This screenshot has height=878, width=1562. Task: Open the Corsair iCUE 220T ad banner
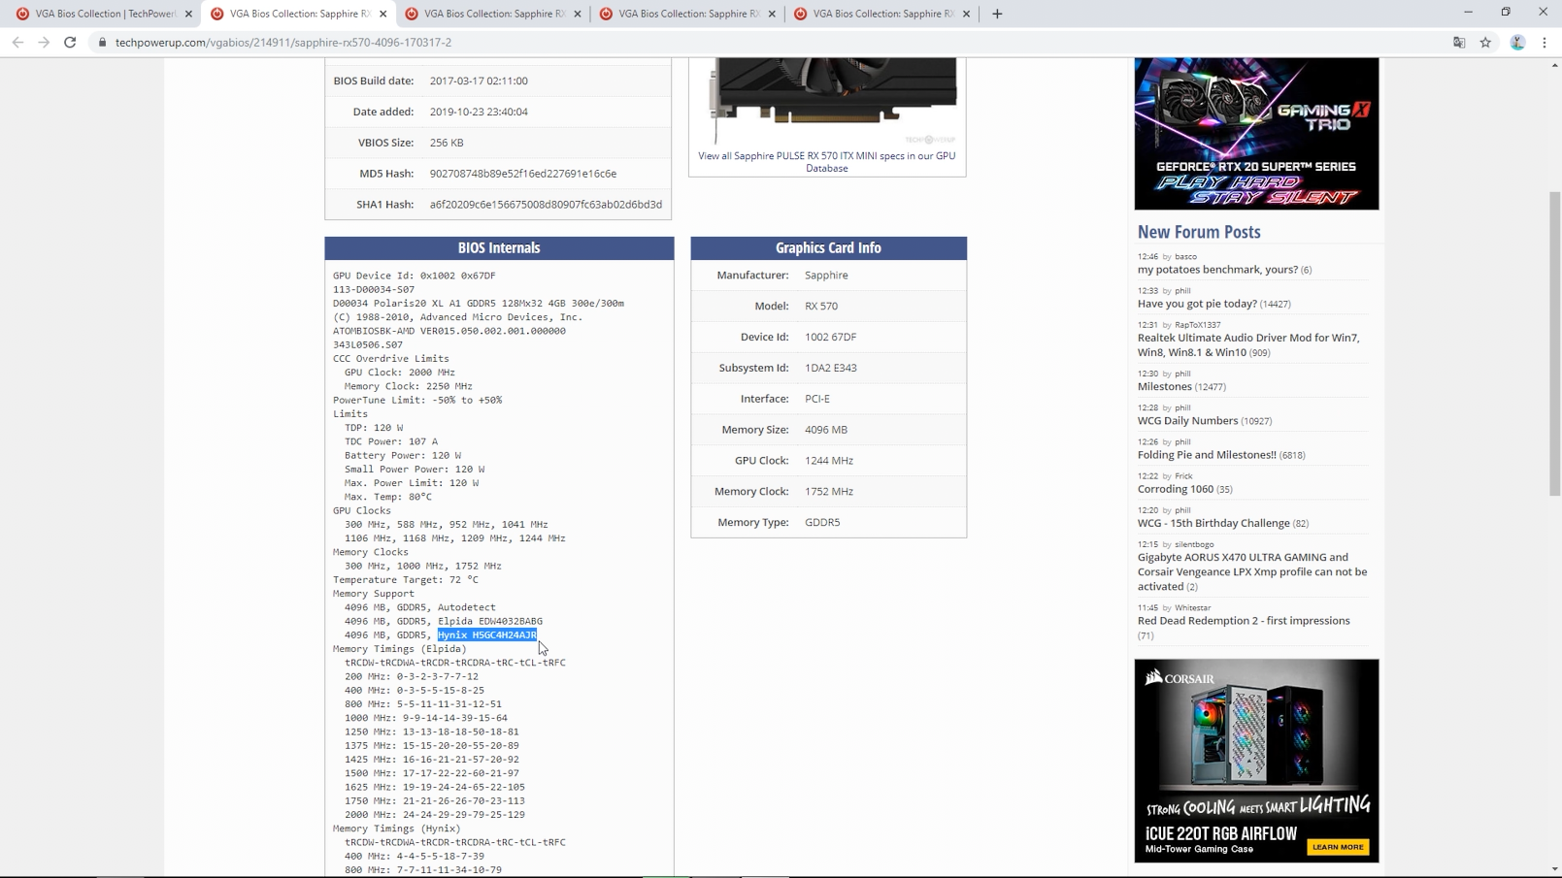pos(1256,761)
